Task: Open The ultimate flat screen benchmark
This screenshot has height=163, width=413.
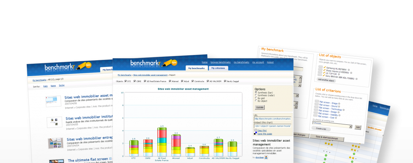Action: pyautogui.click(x=88, y=160)
